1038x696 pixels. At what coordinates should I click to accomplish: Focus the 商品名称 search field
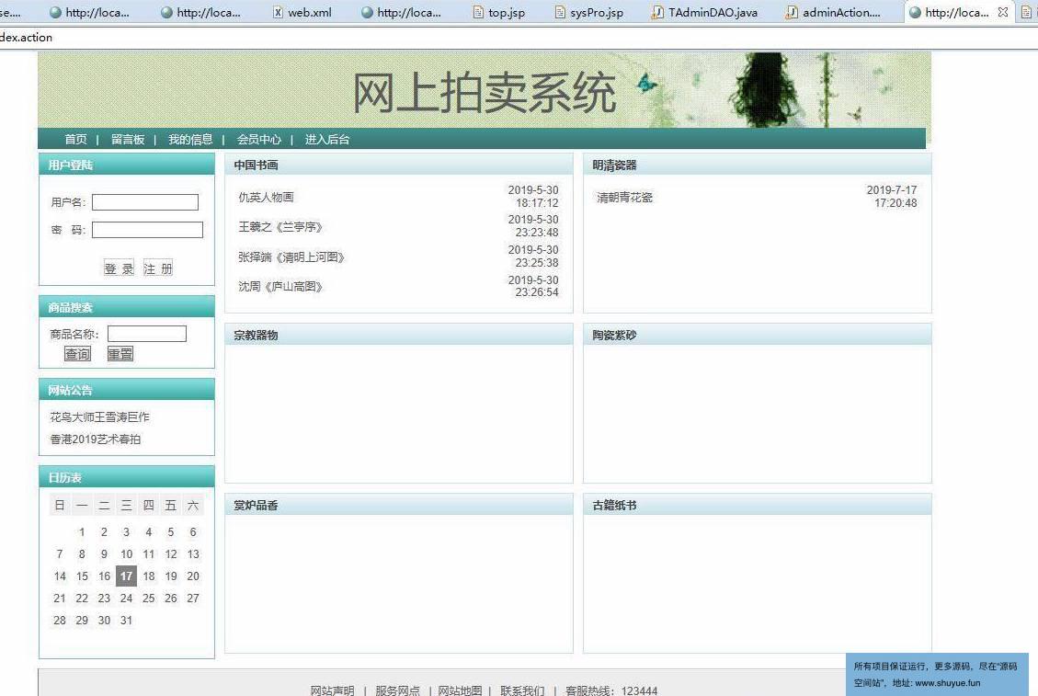[147, 334]
